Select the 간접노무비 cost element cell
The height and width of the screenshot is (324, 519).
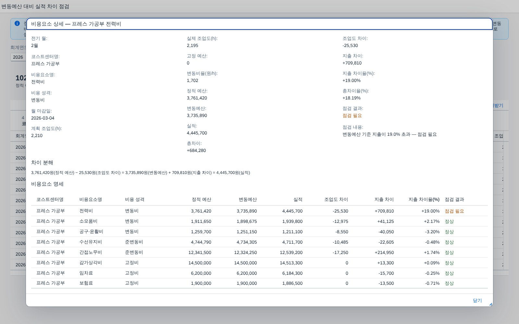(91, 252)
